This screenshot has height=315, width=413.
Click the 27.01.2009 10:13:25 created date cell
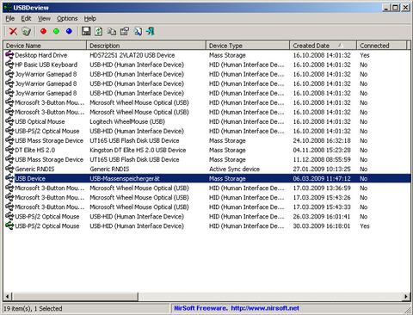pyautogui.click(x=322, y=169)
